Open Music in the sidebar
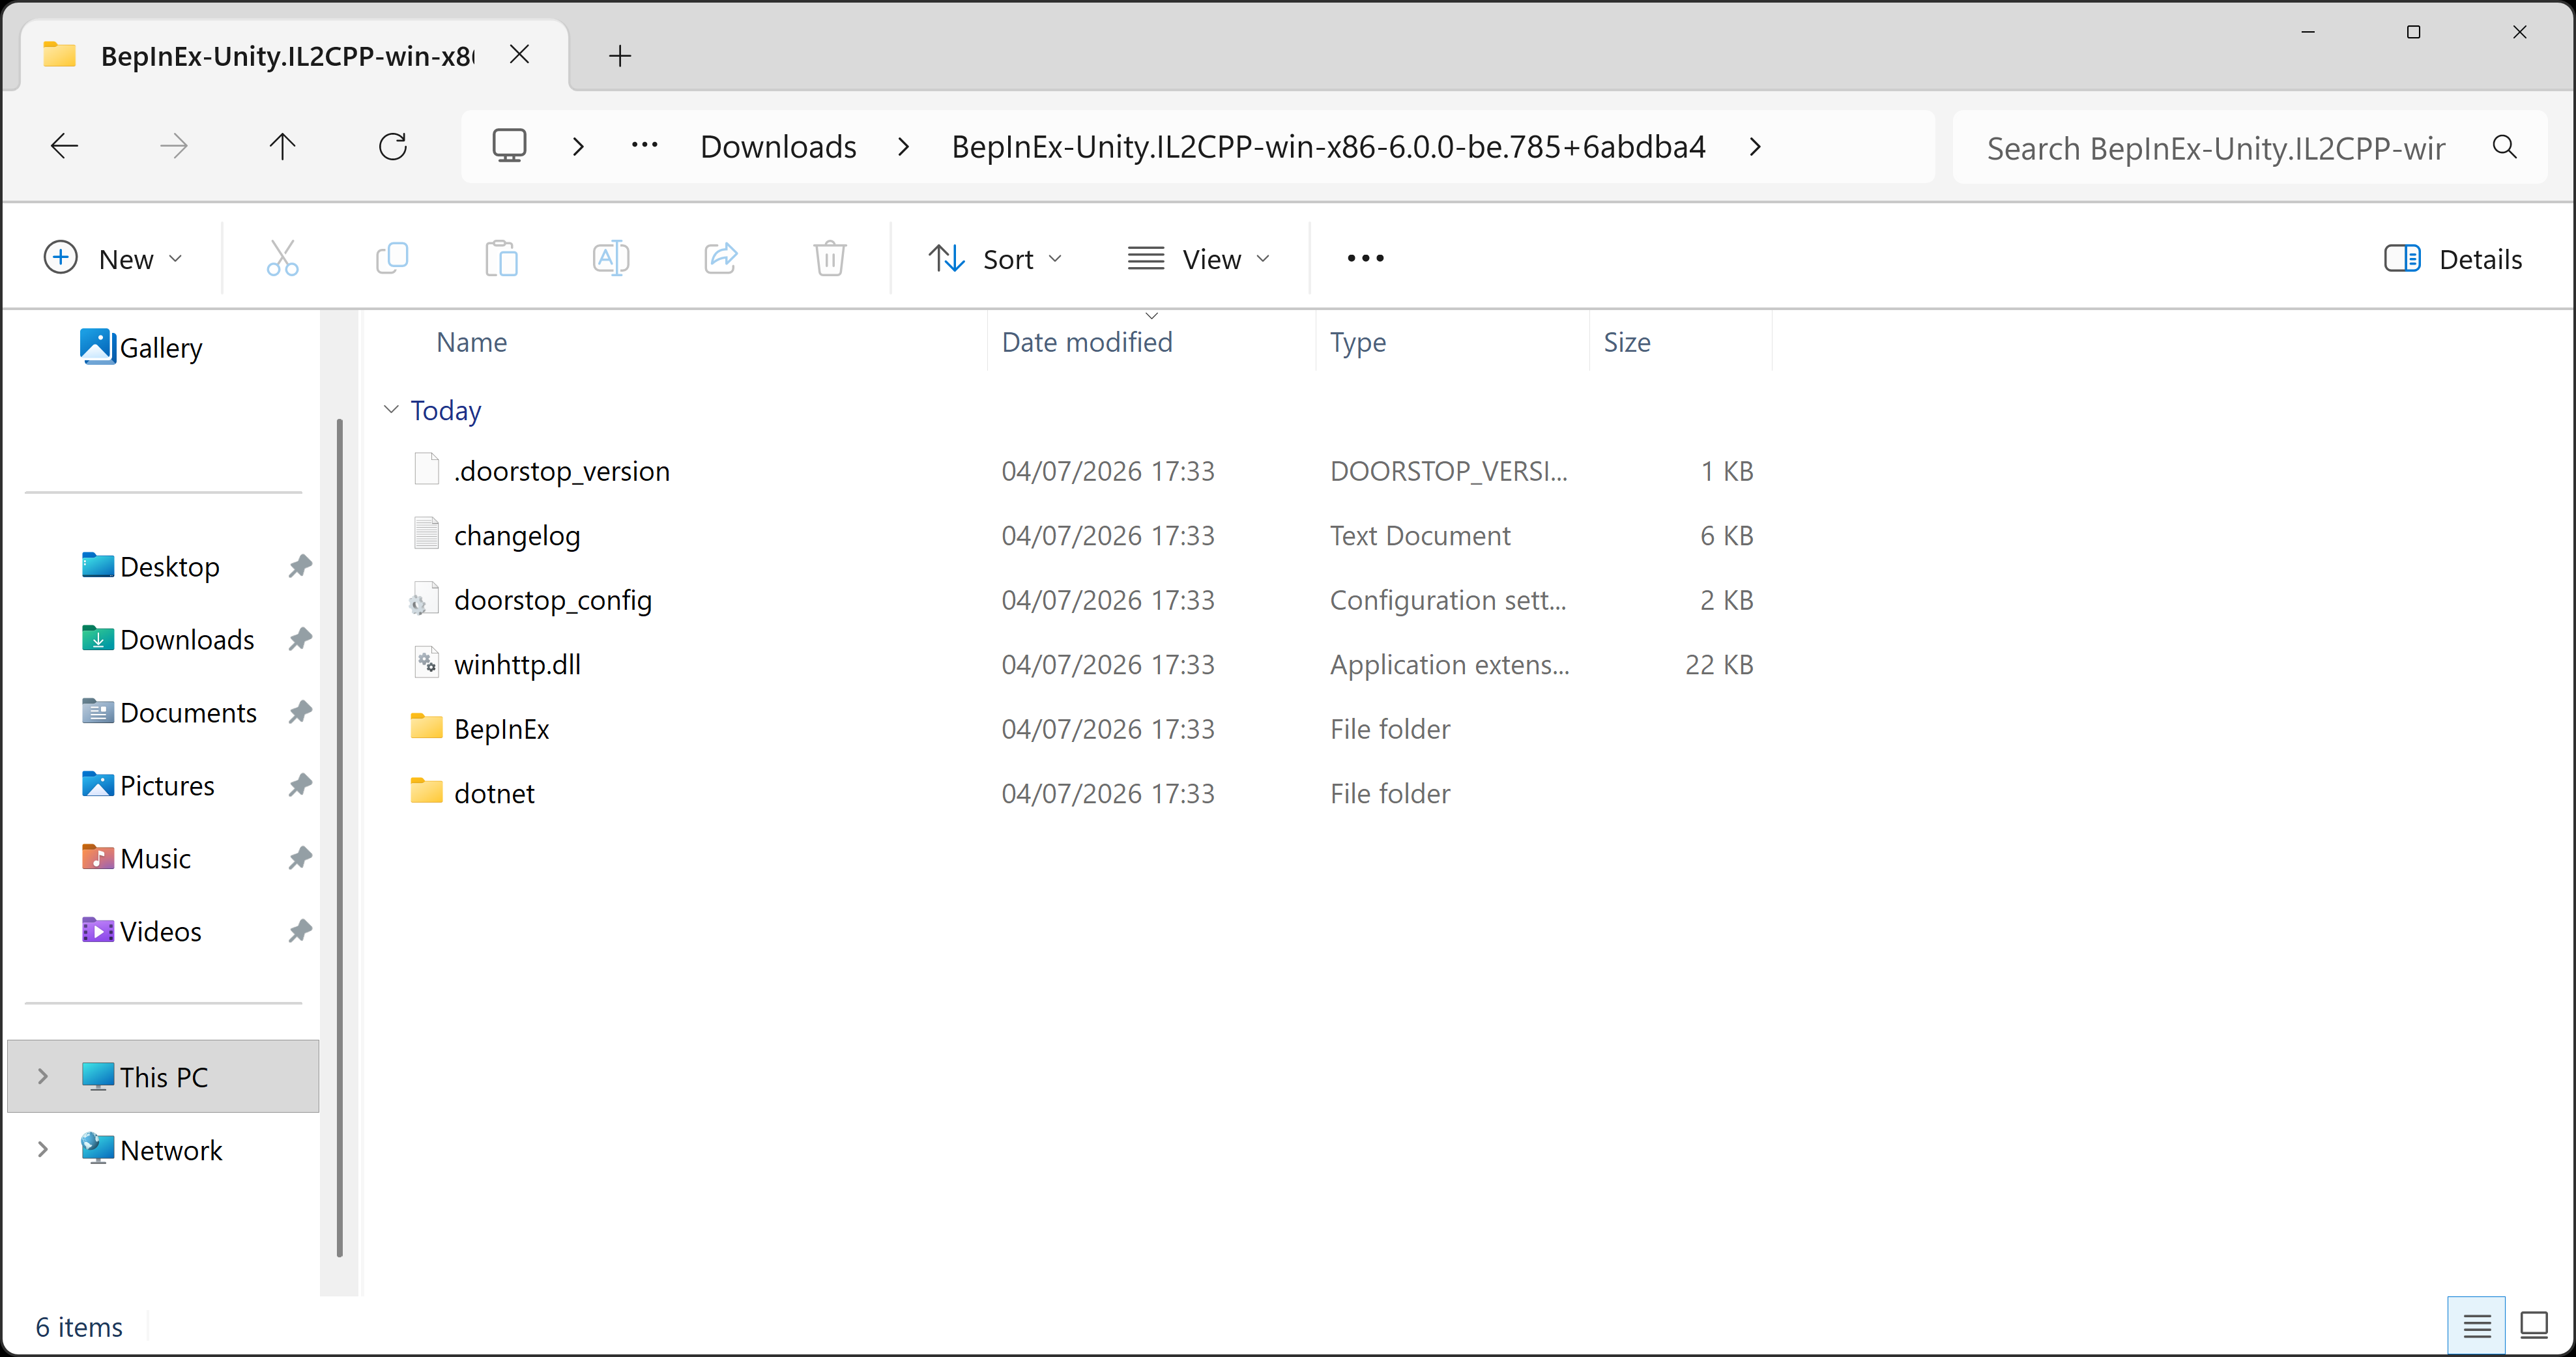 click(136, 859)
